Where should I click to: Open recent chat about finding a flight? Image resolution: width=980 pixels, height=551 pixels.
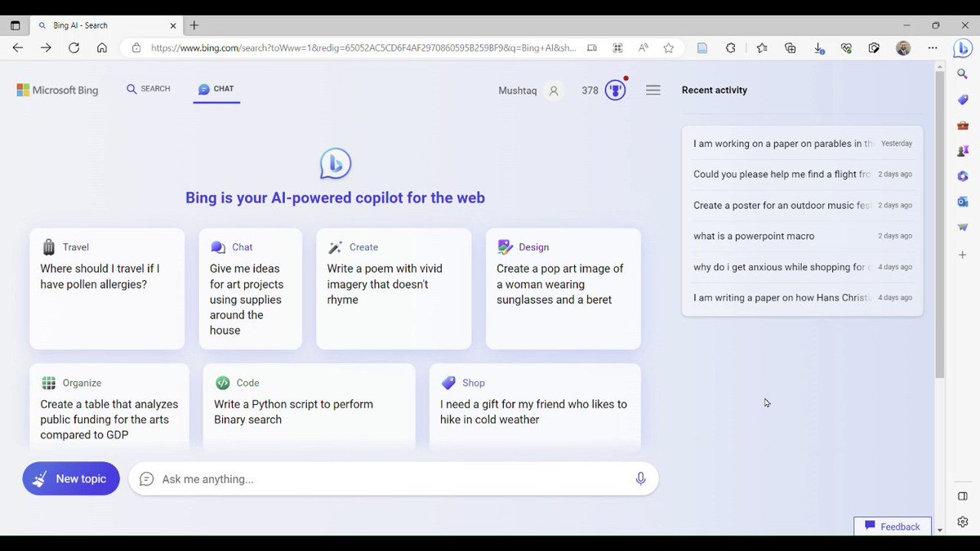(803, 174)
